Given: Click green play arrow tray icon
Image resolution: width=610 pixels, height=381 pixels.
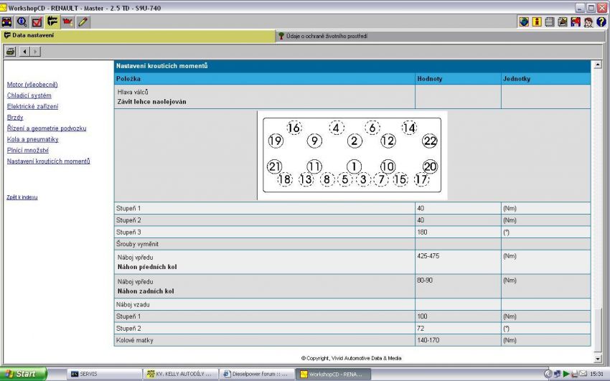Looking at the screenshot, I should click(x=566, y=374).
